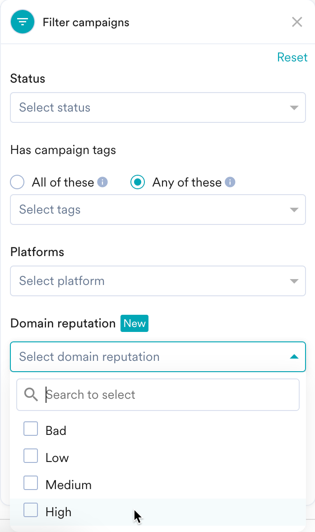Open the Select platform dropdown
The height and width of the screenshot is (532, 315).
coord(157,281)
